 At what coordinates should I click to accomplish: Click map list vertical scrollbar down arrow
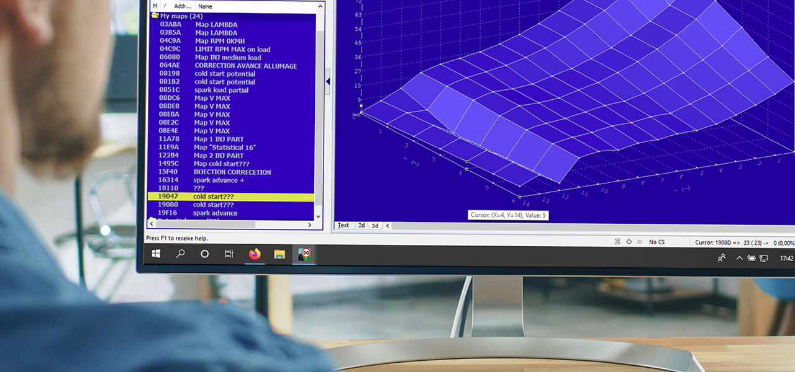[x=319, y=216]
